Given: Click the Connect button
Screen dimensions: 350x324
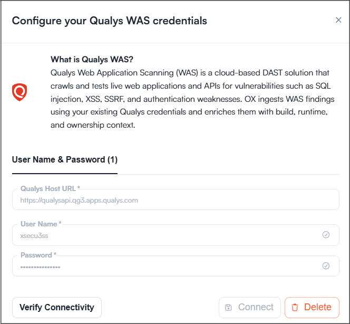Looking at the screenshot, I should 249,308.
